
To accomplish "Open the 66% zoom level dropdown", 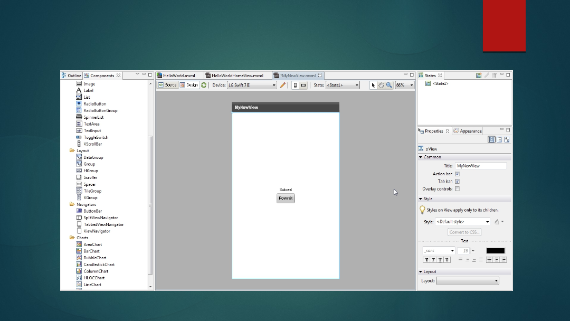I will coord(405,85).
